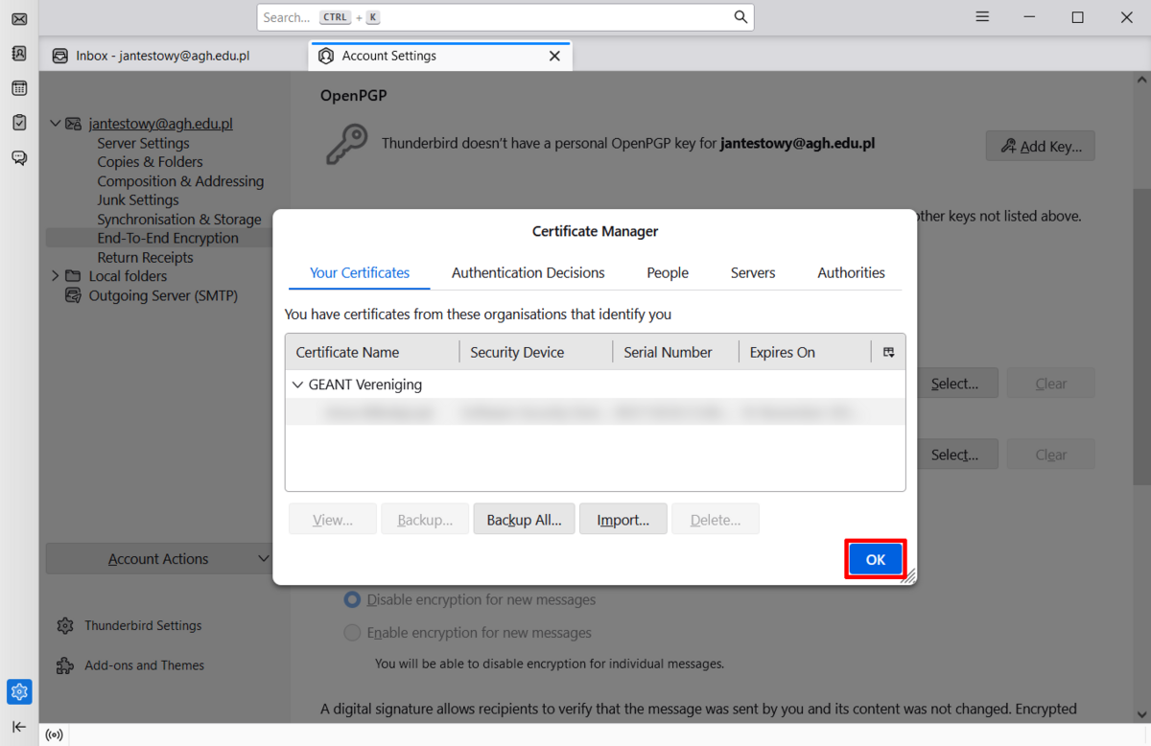Select Enable encryption for new messages
The image size is (1151, 746).
[x=353, y=633]
